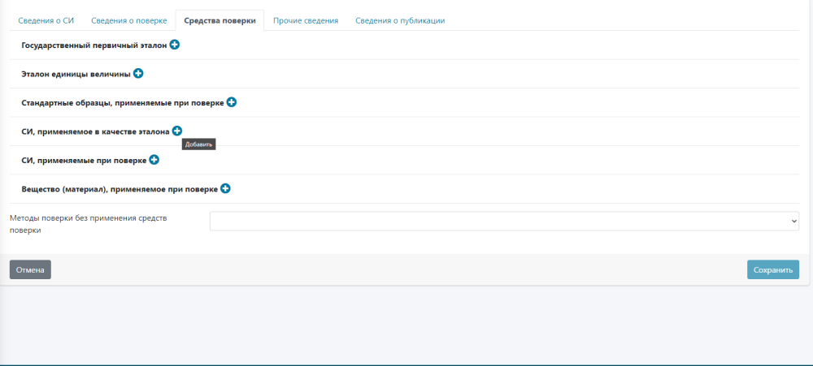
Task: Click the Эталон единицы величины heading text
Action: click(x=76, y=75)
